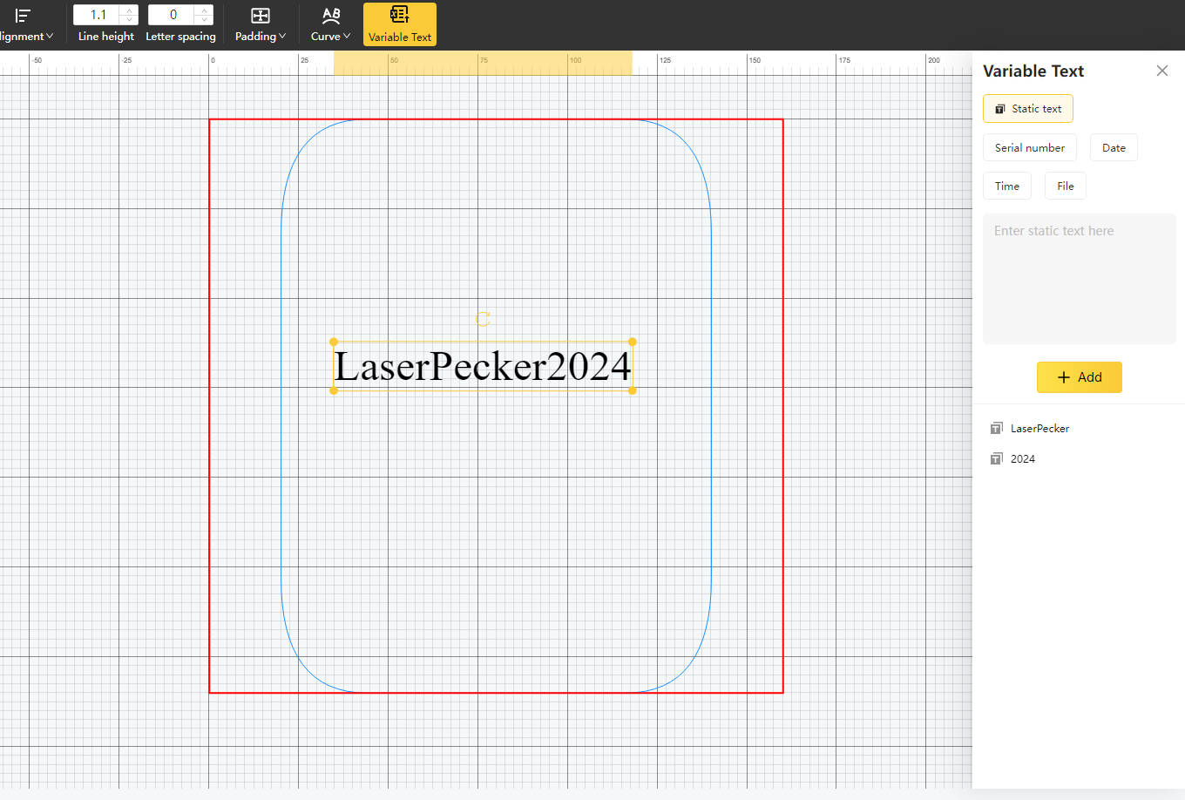Click the top-left handle of the text box

334,342
